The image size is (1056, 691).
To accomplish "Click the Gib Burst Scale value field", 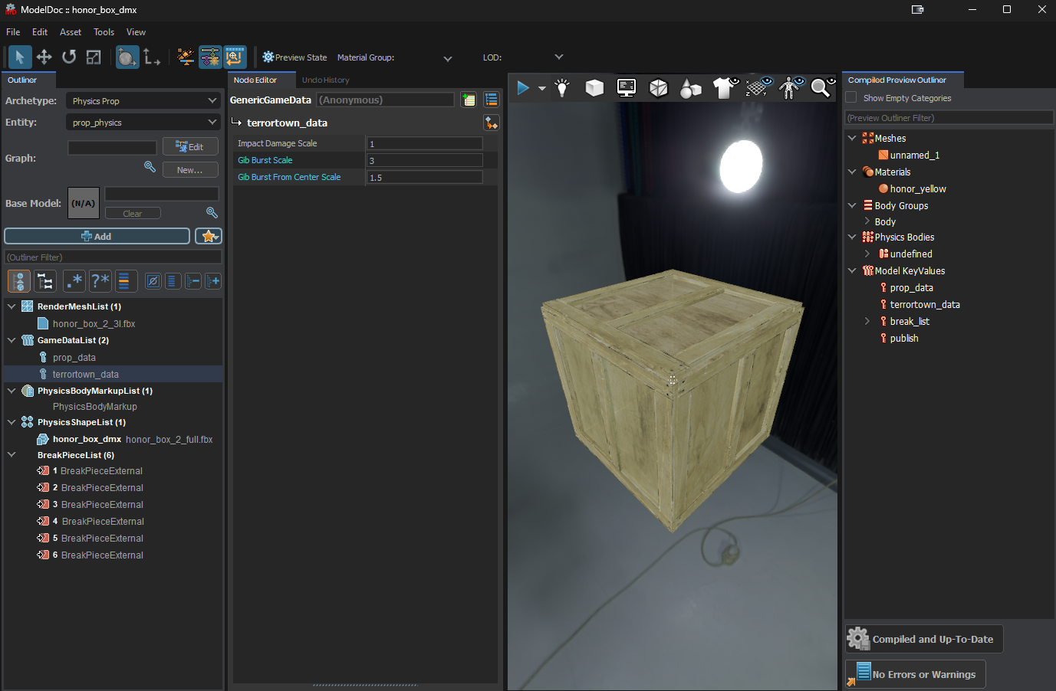I will [425, 161].
